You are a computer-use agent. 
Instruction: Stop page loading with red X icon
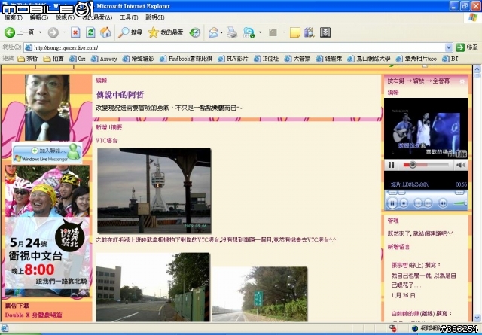click(x=75, y=32)
